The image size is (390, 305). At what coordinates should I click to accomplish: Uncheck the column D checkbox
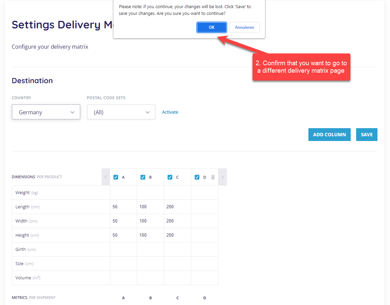197,177
